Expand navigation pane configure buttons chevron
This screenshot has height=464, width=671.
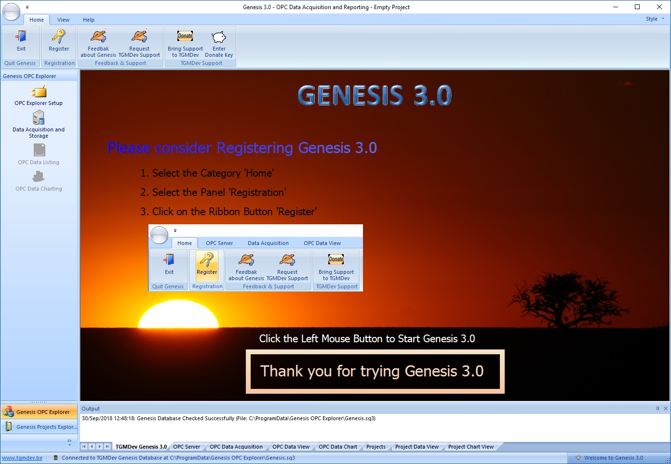(69, 441)
